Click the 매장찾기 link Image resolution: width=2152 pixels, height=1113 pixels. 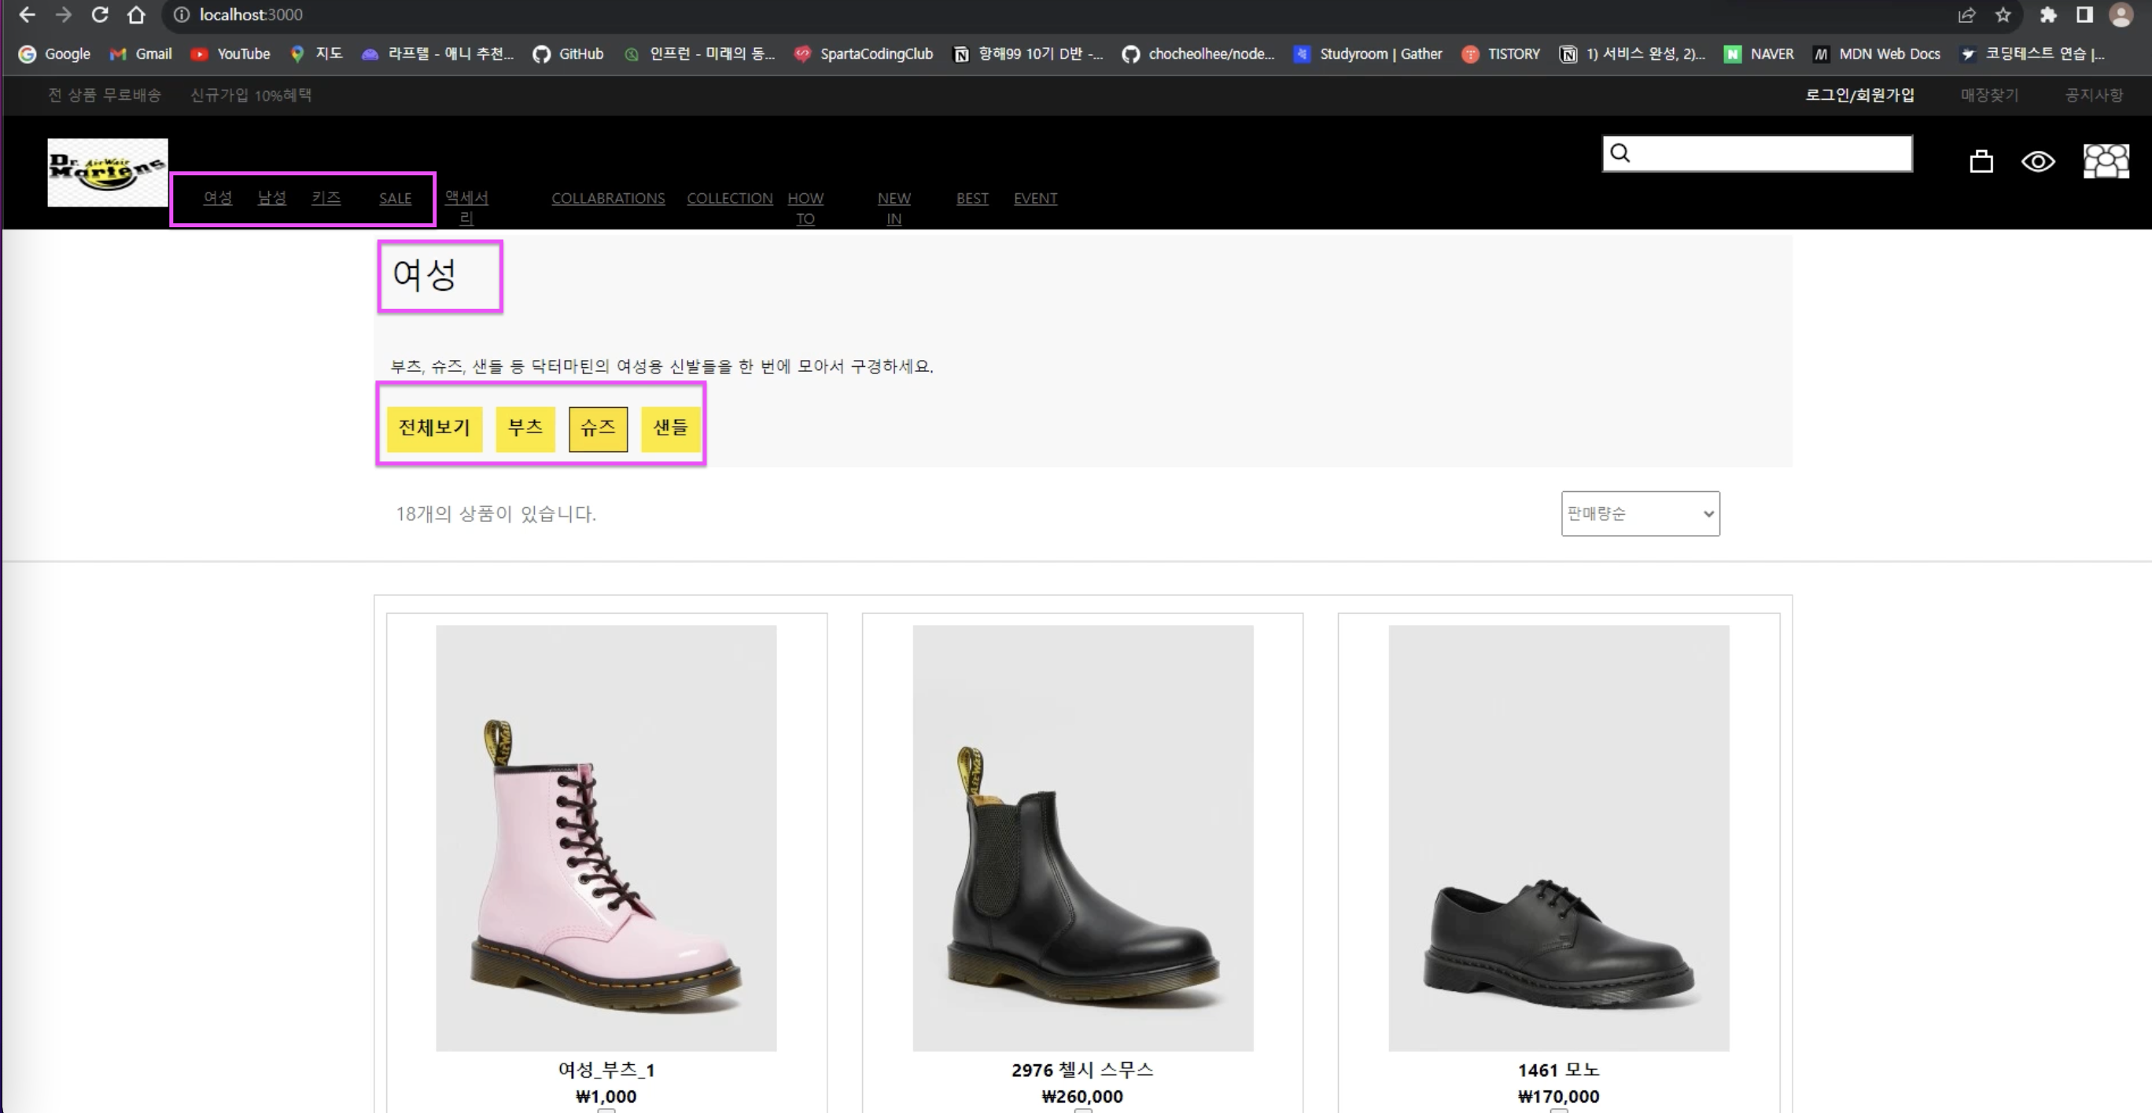(1989, 95)
